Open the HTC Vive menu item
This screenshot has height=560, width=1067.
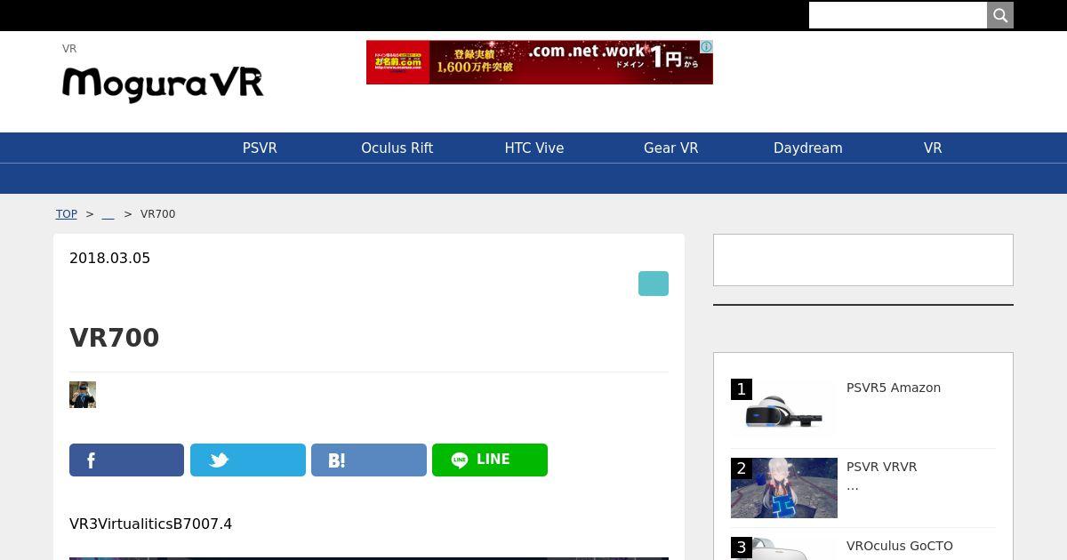[x=534, y=148]
